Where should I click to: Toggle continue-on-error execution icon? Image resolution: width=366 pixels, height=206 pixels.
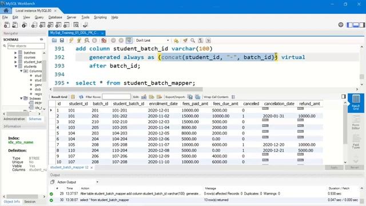104,41
